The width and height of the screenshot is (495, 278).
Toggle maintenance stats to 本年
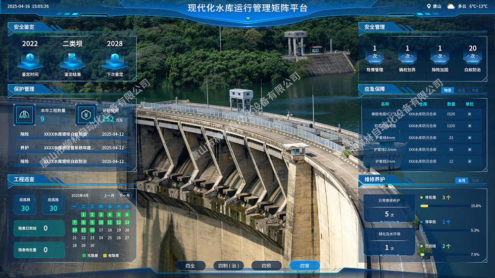tap(475, 181)
